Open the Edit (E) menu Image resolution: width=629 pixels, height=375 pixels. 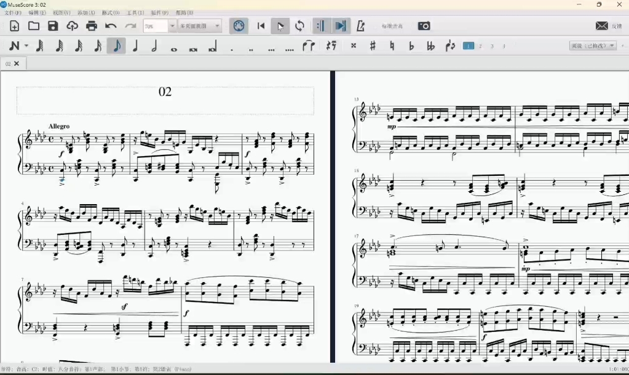[37, 13]
